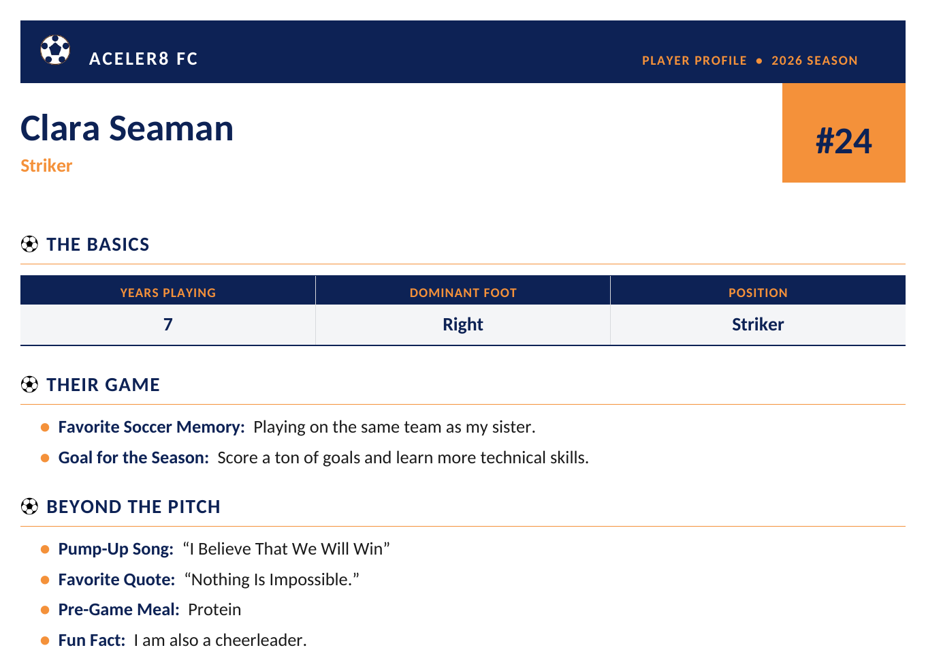Viewport: 926px width, 667px height.
Task: Click the POSITION column header
Action: pyautogui.click(x=758, y=293)
